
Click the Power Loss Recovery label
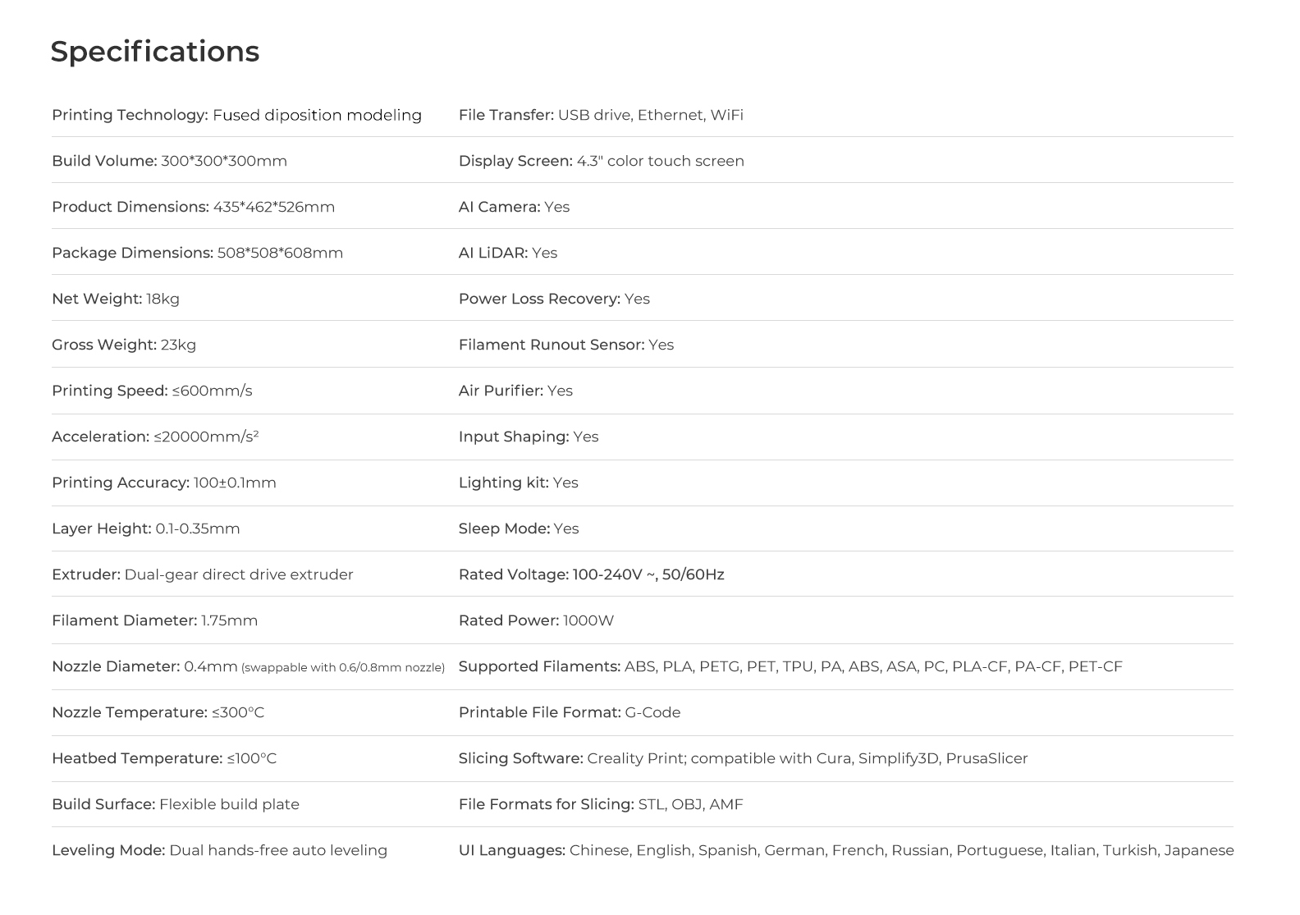tap(538, 299)
